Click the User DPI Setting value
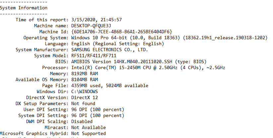This screenshot has height=138, width=273. click(98, 109)
